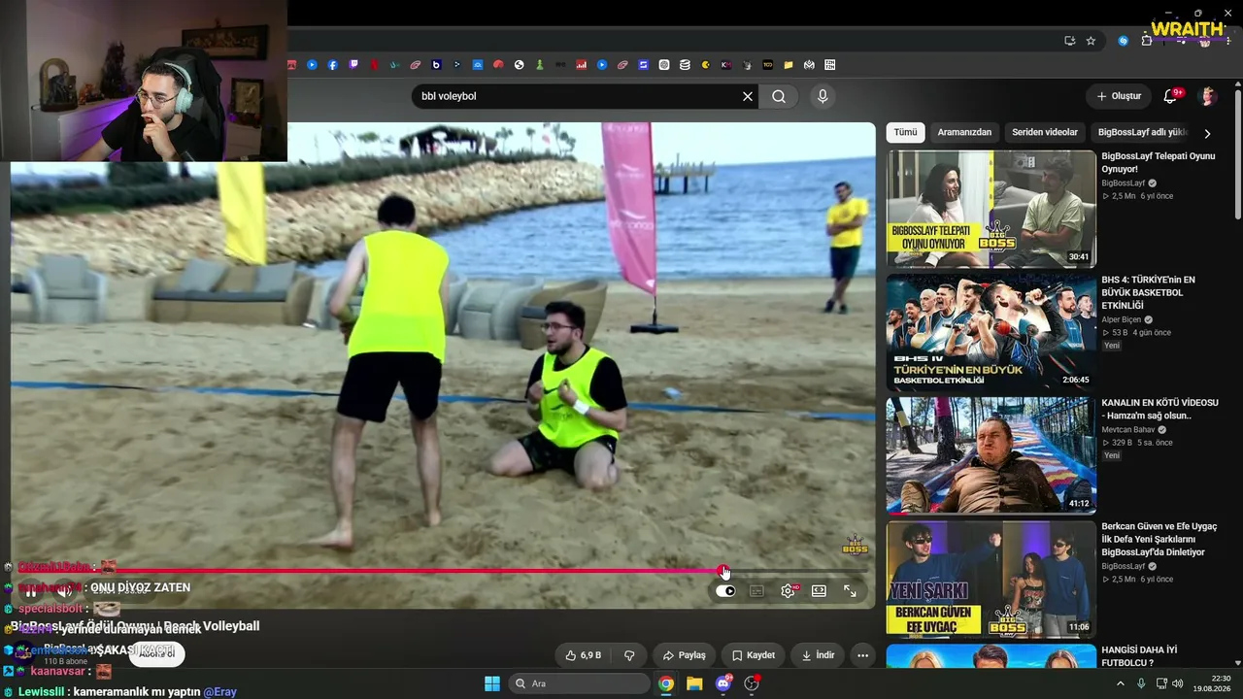Click the install app icon in the address bar
This screenshot has width=1243, height=699.
tap(1069, 41)
